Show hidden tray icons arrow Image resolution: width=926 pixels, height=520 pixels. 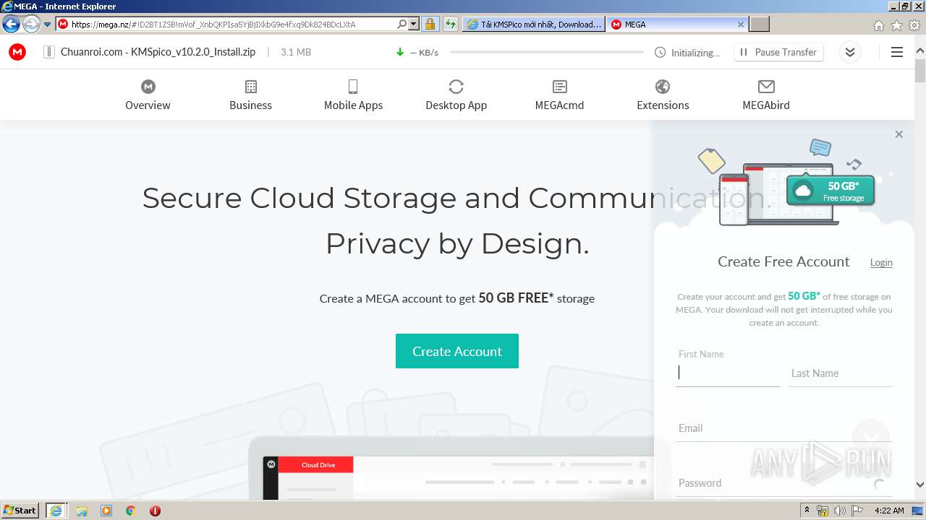(x=807, y=511)
